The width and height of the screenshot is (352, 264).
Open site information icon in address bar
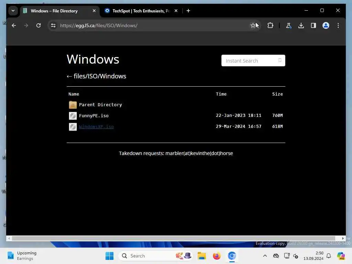click(x=53, y=25)
